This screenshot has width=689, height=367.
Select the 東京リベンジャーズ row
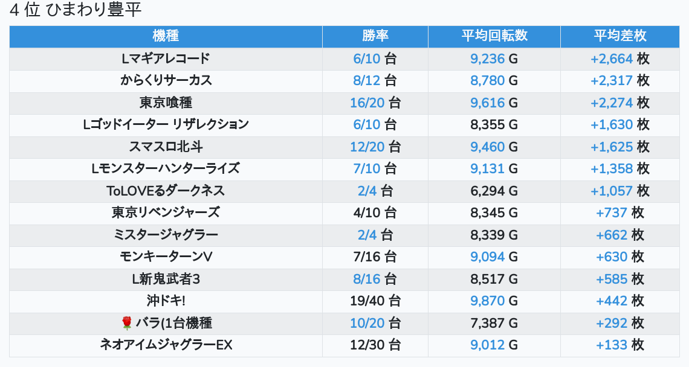click(166, 213)
